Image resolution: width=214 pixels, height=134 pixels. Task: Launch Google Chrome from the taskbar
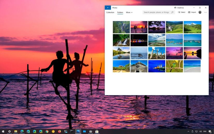[x=47, y=131]
